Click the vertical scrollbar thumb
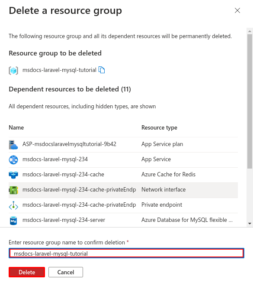 250,101
